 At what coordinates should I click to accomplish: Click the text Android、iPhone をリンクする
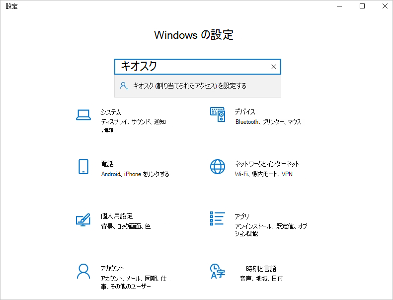point(135,174)
